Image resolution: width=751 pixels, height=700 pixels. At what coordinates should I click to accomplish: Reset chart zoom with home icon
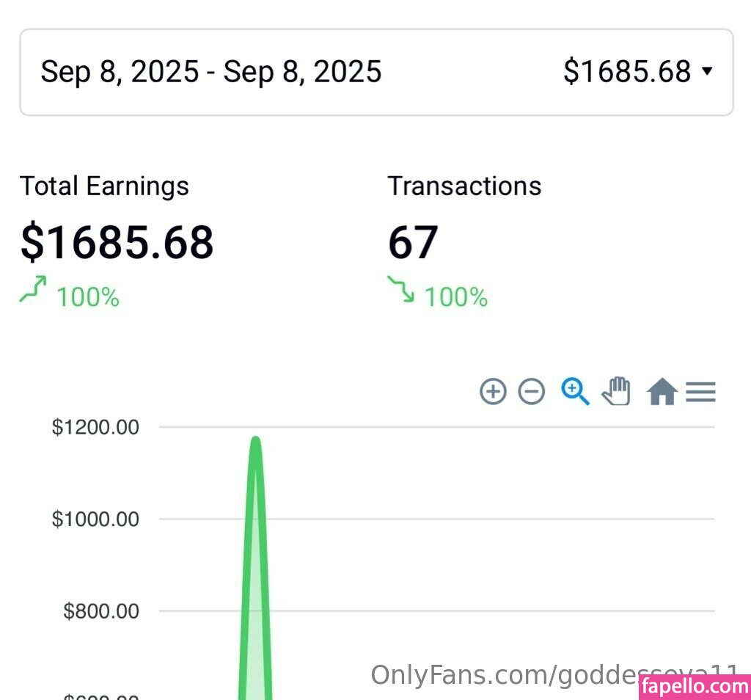(x=662, y=392)
